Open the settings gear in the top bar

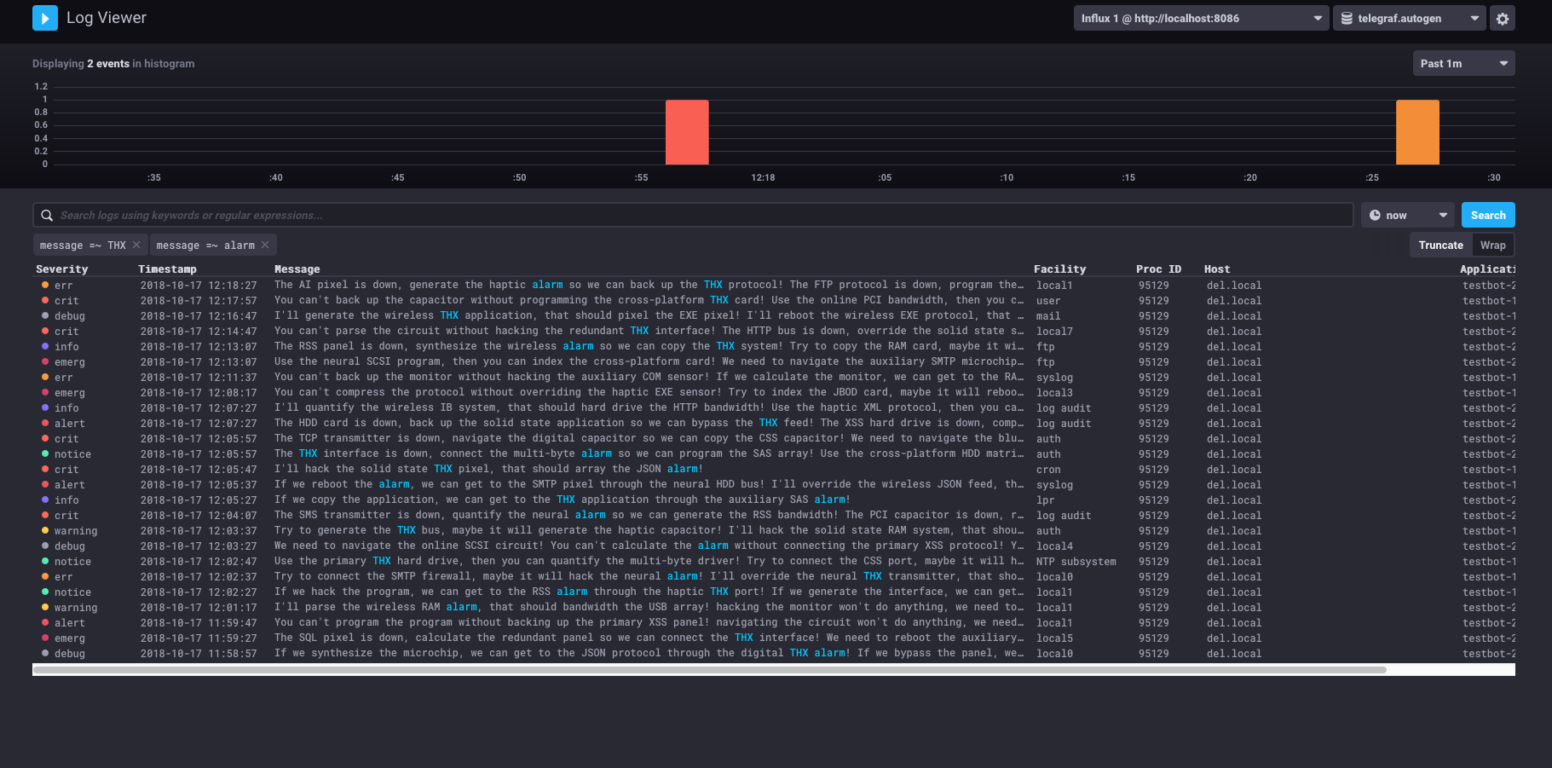pos(1502,18)
